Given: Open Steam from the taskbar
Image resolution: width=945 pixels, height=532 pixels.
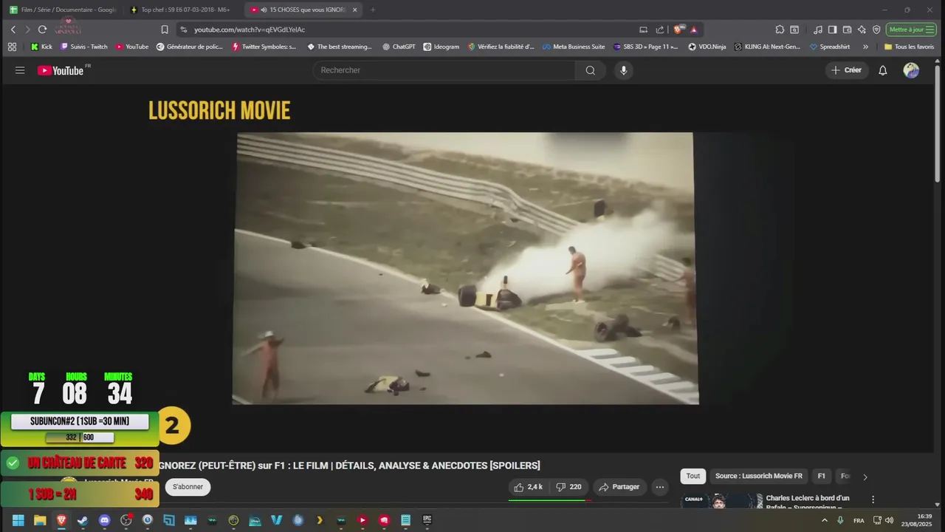Looking at the screenshot, I should point(83,520).
